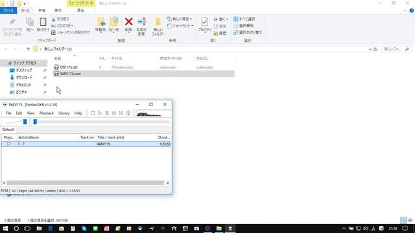This screenshot has width=415, height=233.
Task: Click the foobar2000 spectrum visualization
Action: (153, 114)
